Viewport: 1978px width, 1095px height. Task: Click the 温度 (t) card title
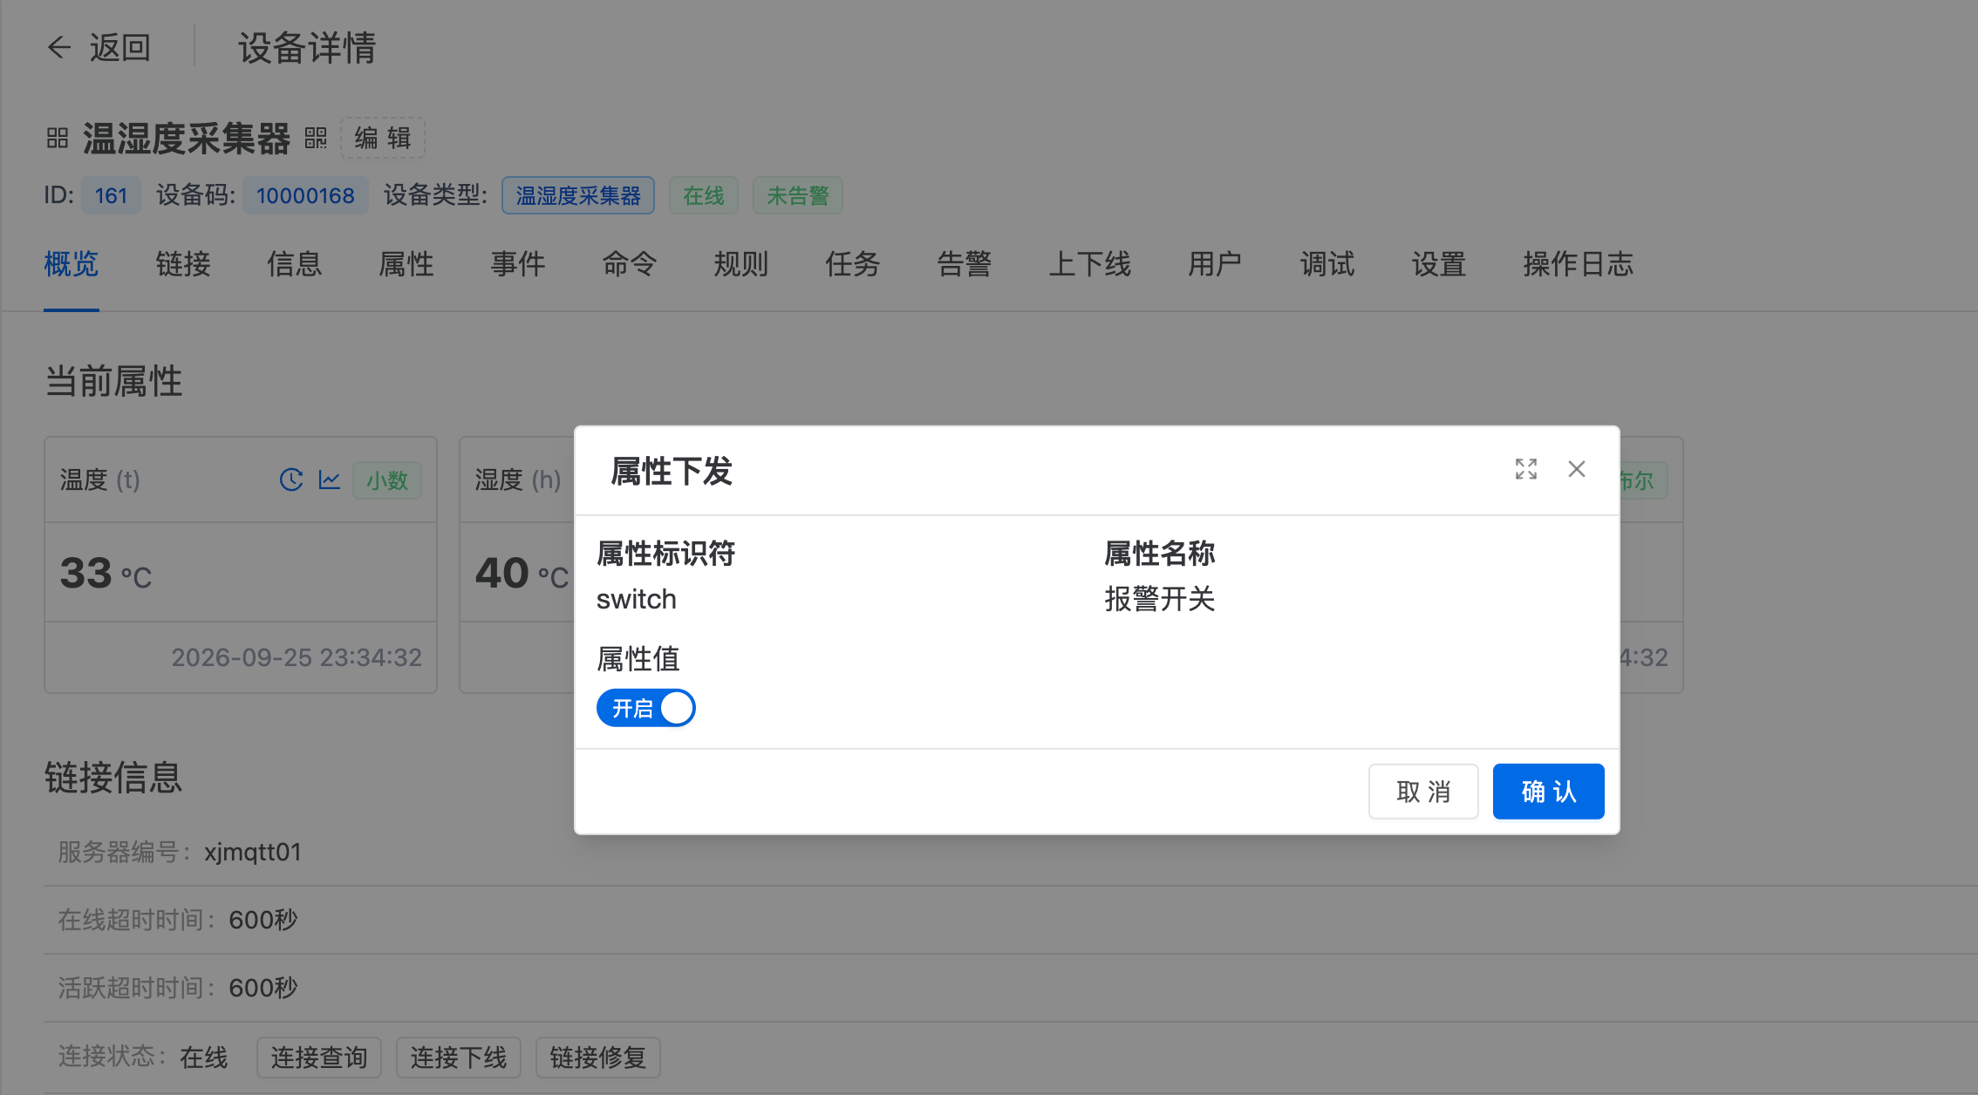coord(100,479)
